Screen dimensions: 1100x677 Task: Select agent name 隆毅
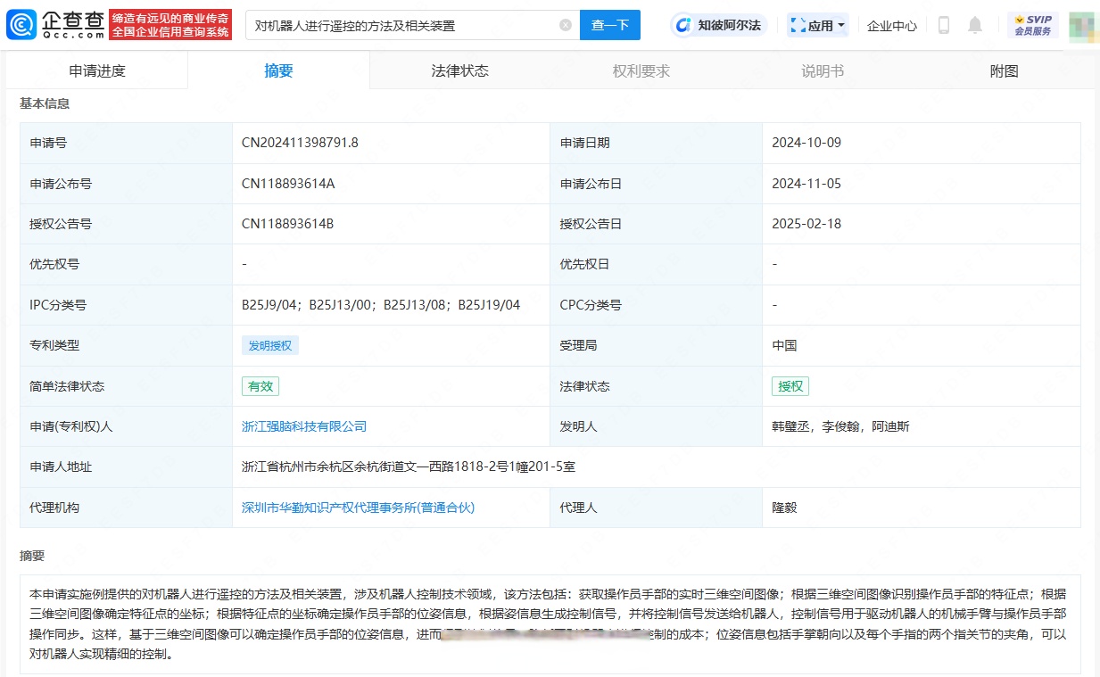click(784, 508)
